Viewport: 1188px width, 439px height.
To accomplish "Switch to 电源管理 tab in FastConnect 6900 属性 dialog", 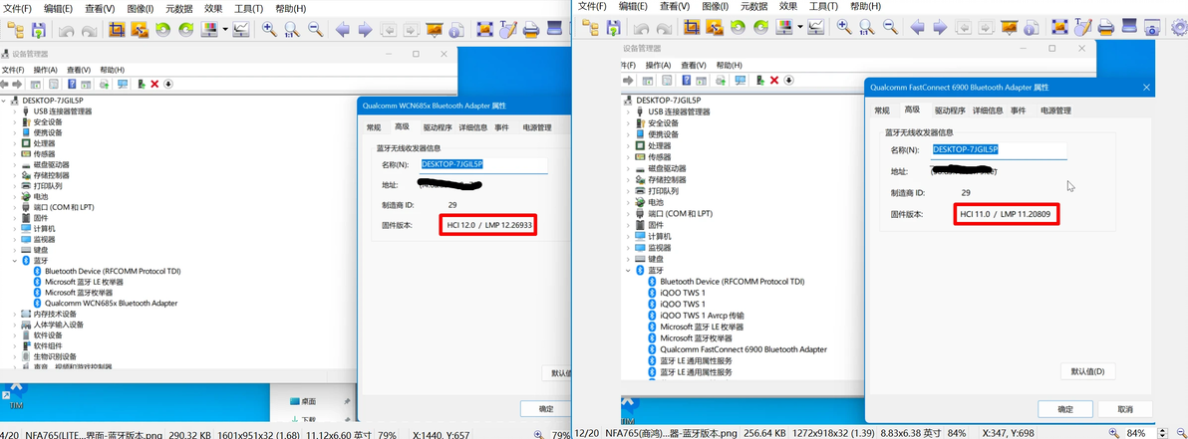I will [x=1055, y=110].
